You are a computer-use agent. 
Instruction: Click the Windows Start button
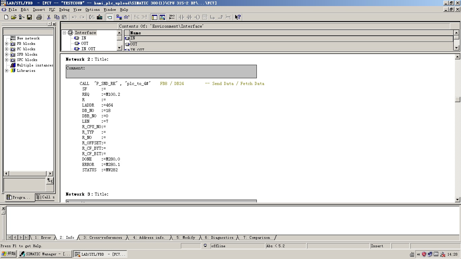coord(8,254)
